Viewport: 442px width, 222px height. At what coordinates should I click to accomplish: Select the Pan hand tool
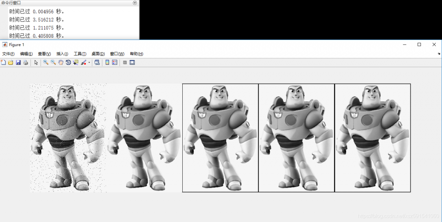pyautogui.click(x=61, y=62)
